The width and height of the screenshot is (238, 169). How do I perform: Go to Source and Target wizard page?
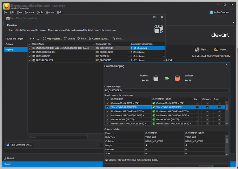pos(16,39)
